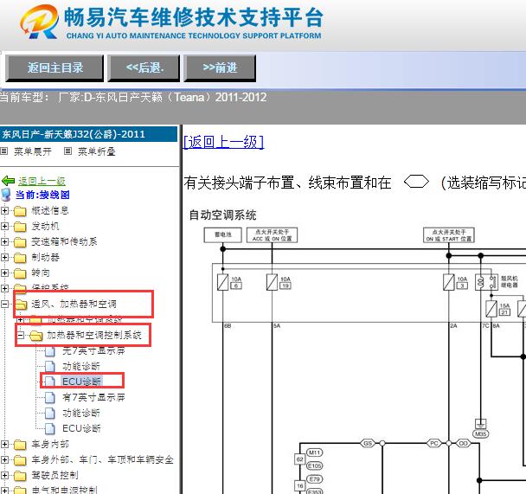Click the 概述信息 folder icon

(20, 211)
